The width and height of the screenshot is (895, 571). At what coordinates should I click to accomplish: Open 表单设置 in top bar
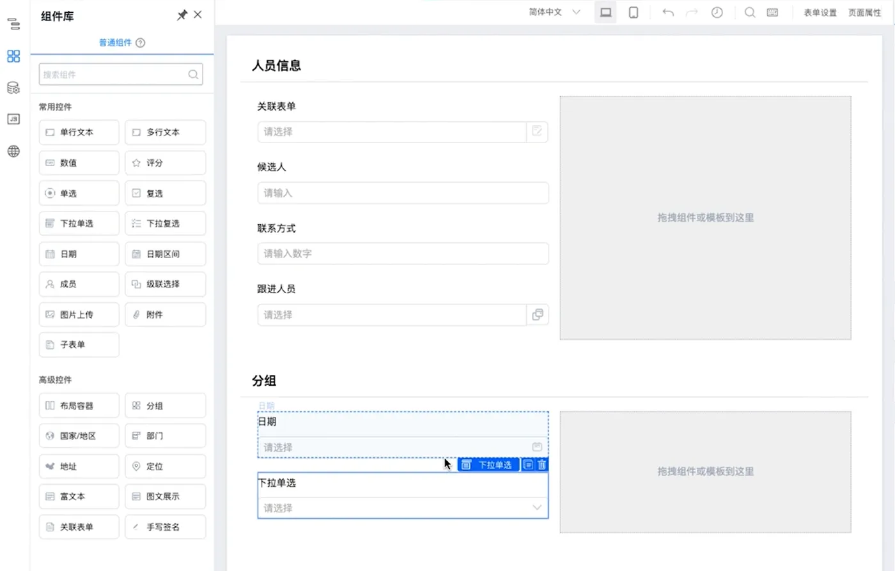(820, 13)
